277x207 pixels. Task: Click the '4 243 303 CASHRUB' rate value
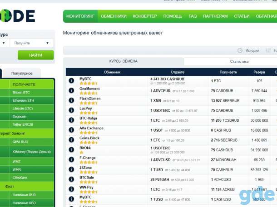(167, 79)
